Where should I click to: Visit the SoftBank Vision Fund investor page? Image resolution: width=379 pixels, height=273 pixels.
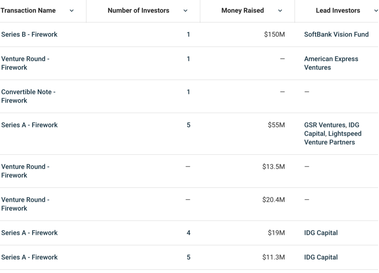point(336,34)
